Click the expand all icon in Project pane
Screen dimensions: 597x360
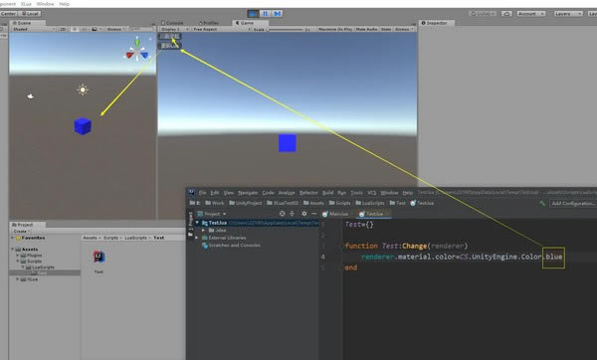(x=292, y=214)
